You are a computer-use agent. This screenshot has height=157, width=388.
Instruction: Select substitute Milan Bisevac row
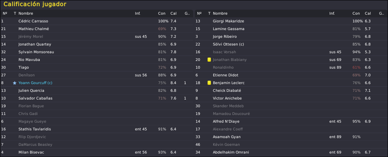point(97,152)
